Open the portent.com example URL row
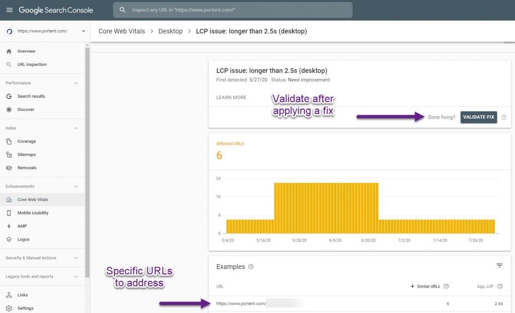515x313 pixels. click(x=360, y=303)
